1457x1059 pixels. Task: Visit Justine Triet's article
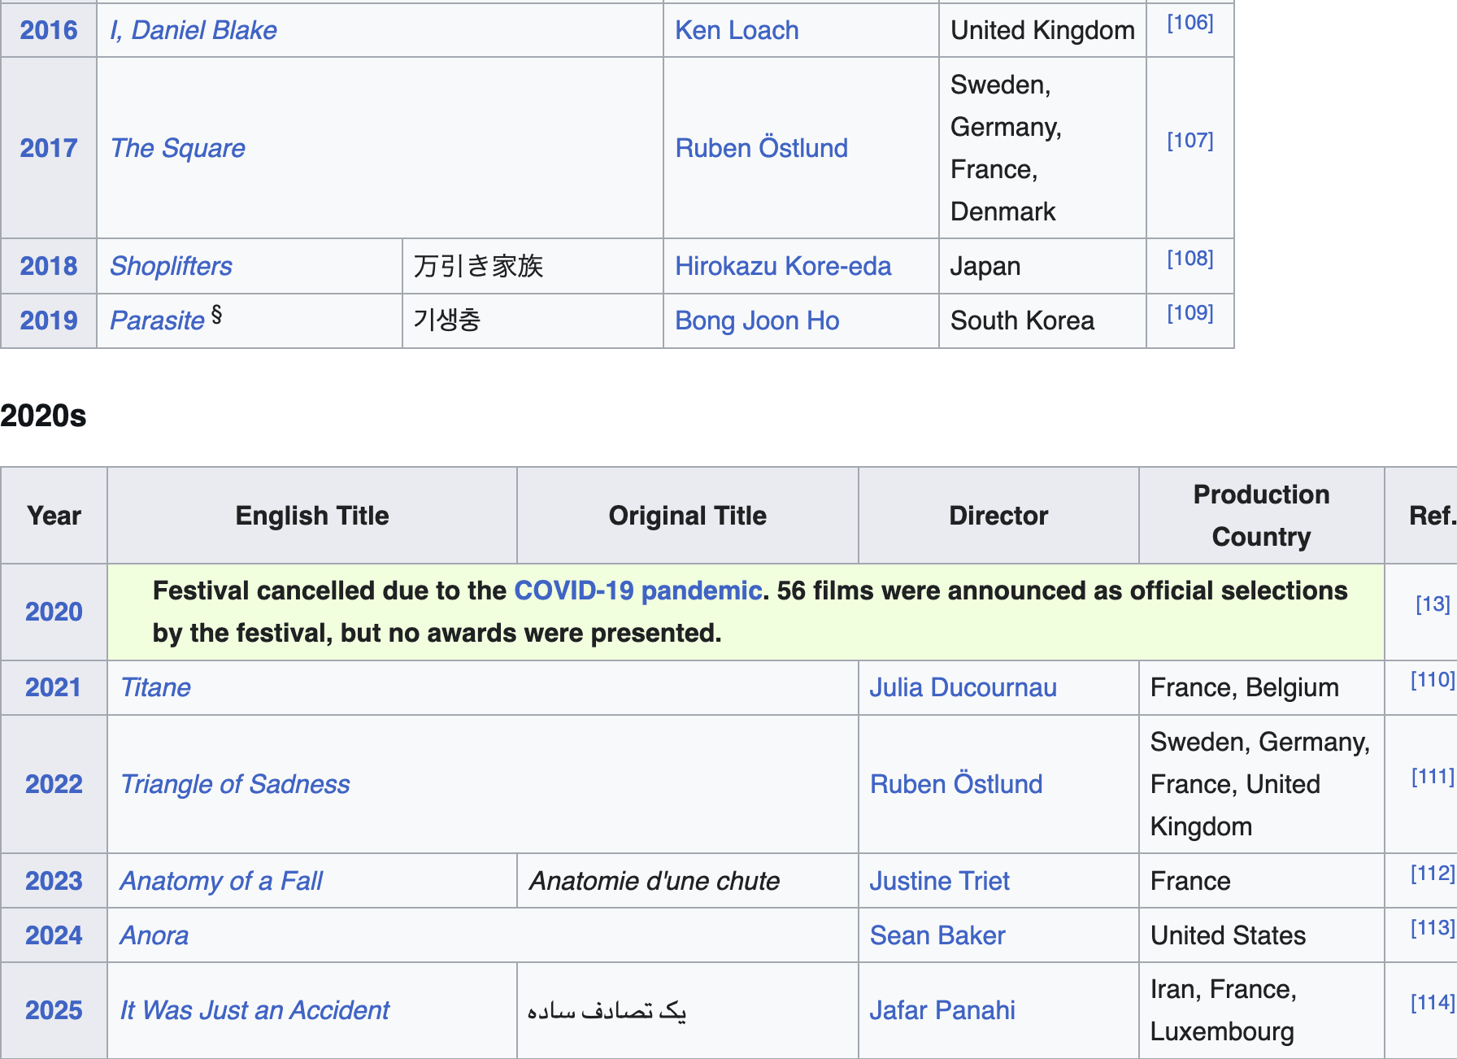(940, 881)
